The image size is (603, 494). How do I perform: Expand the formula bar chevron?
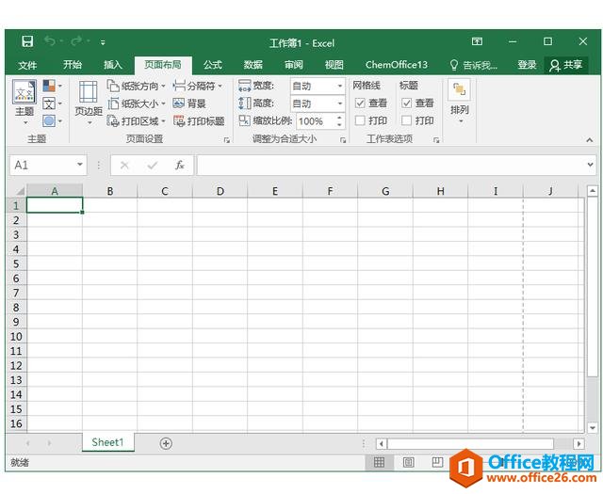click(591, 165)
